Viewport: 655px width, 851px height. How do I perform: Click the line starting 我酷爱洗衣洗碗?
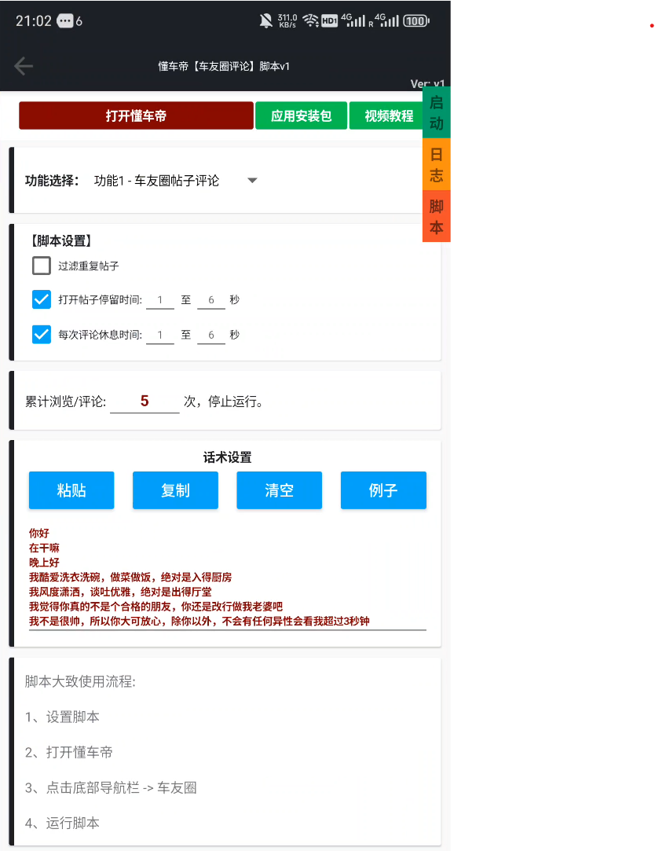[130, 577]
